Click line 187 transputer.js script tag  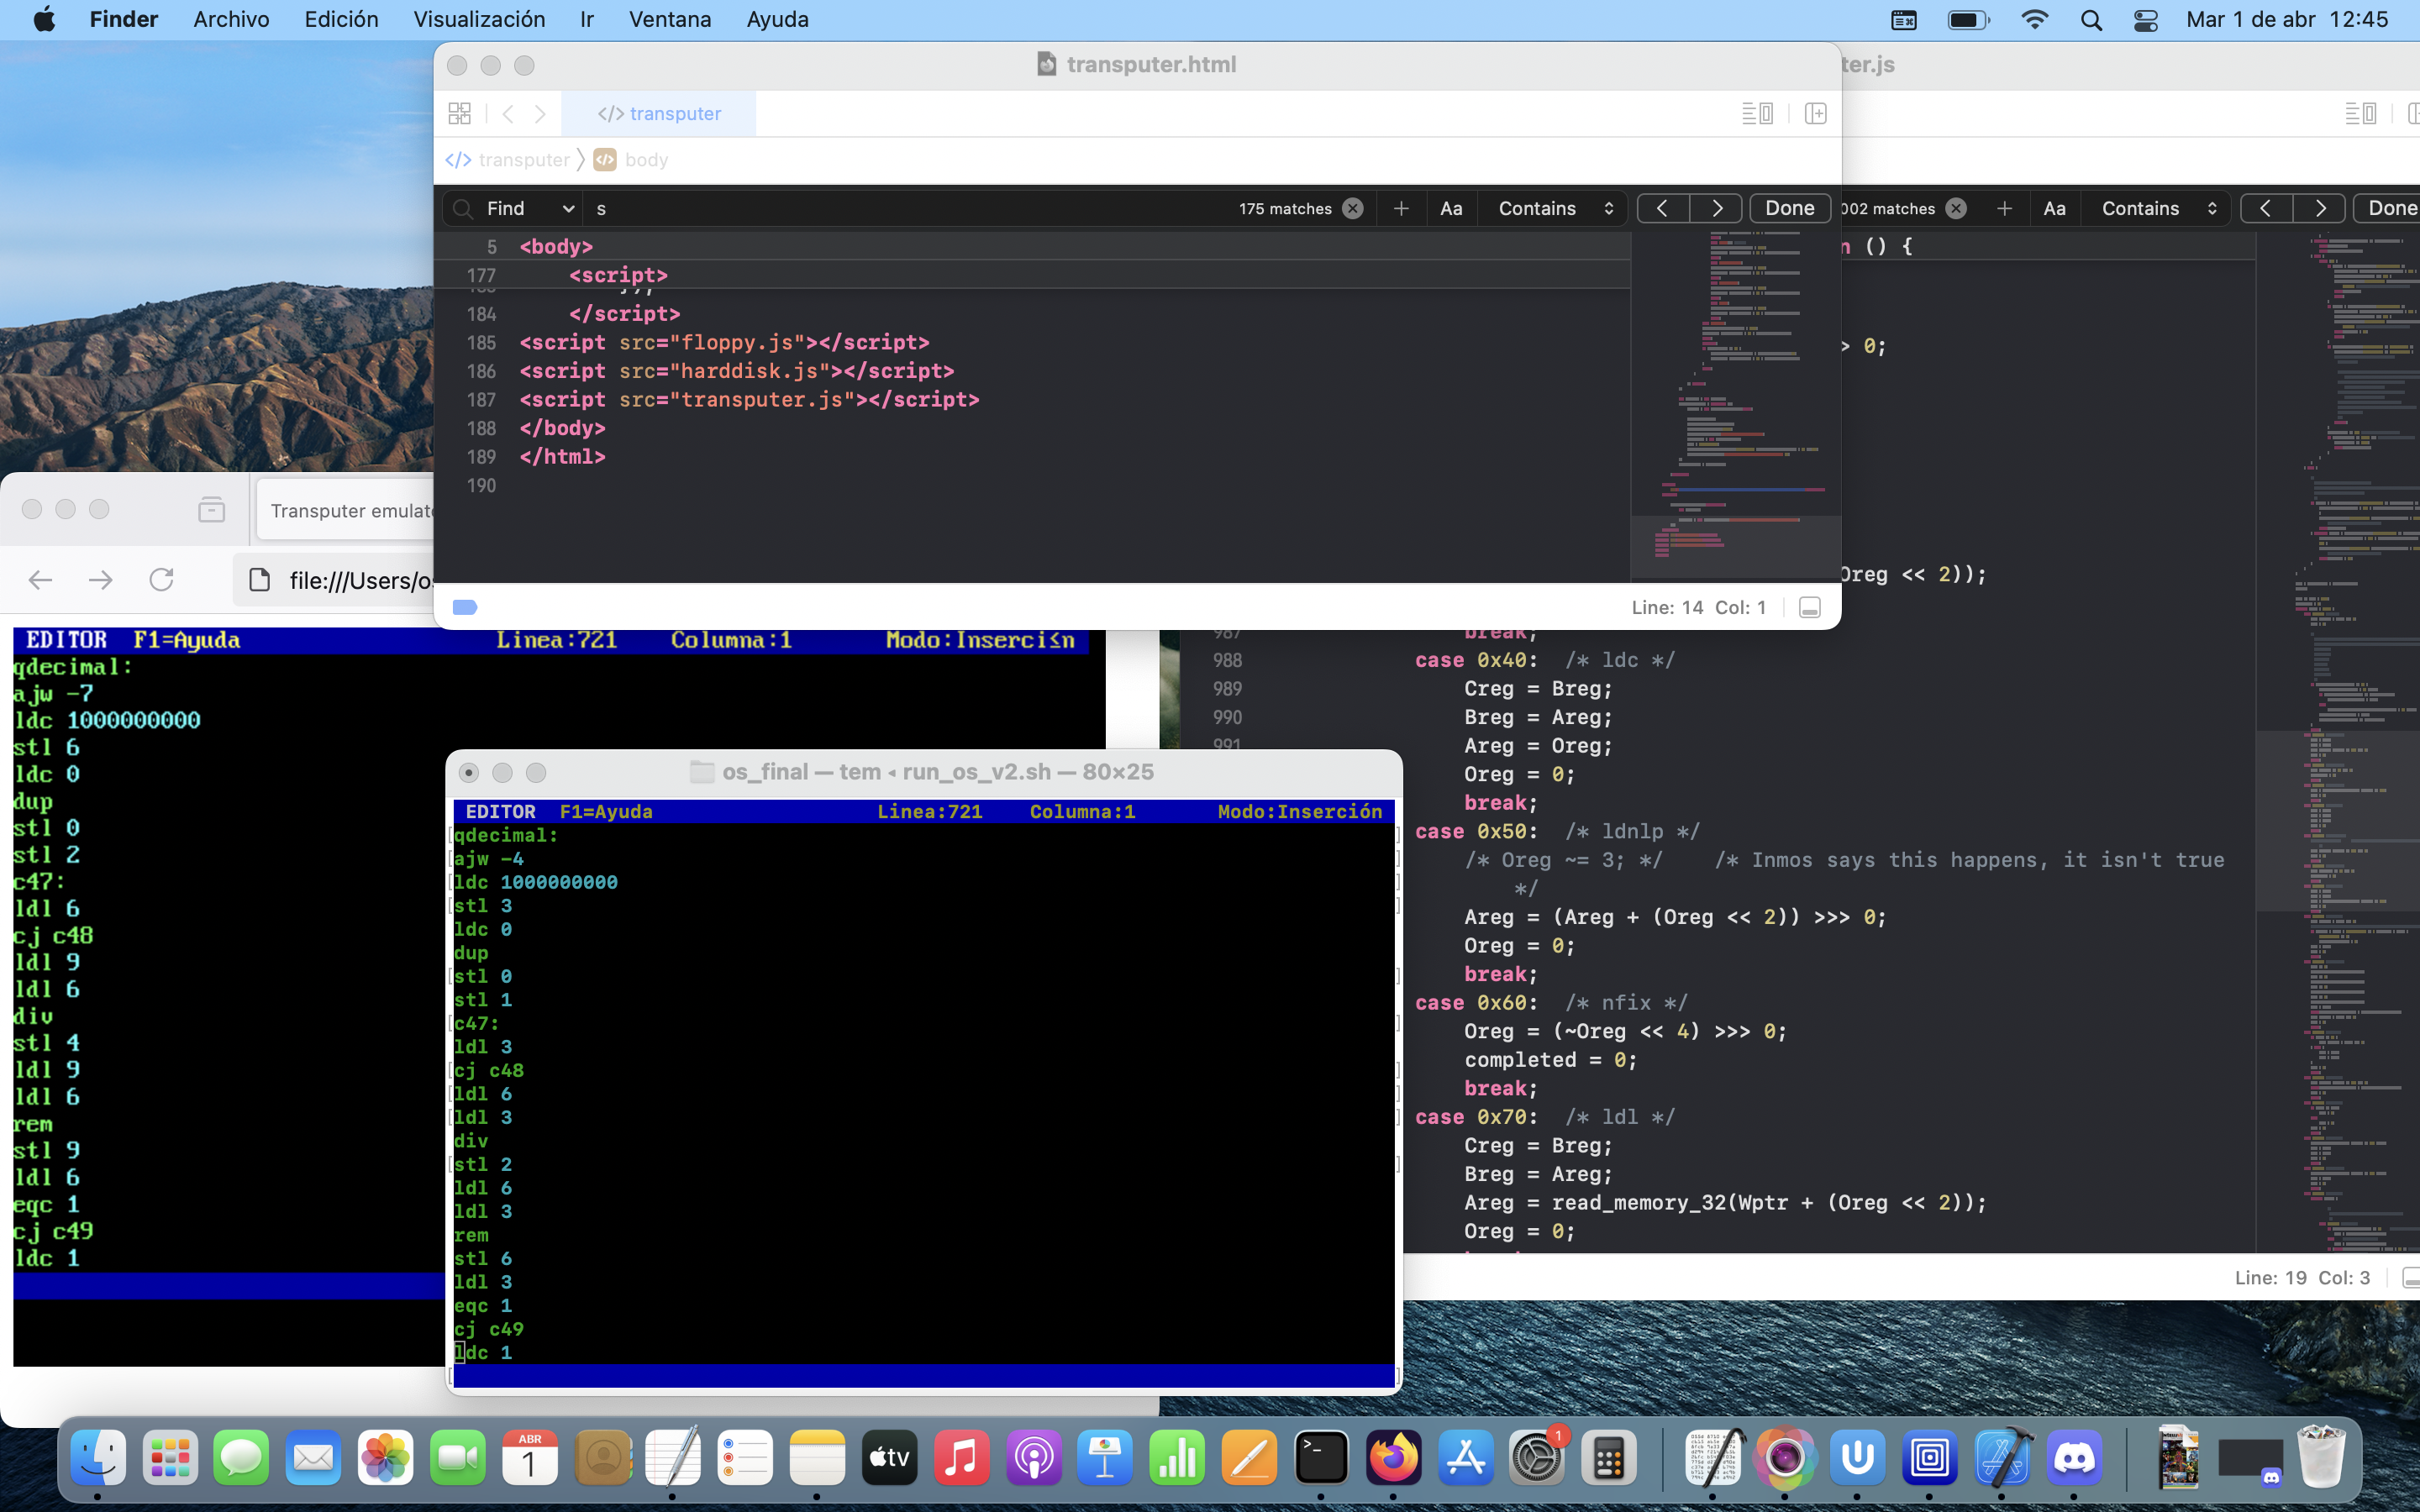pos(749,399)
